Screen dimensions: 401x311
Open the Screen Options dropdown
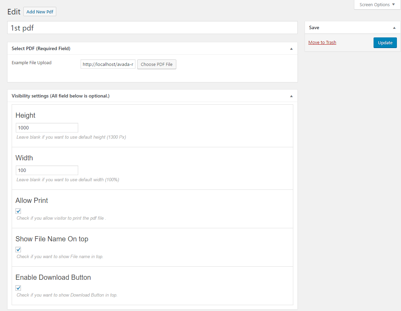click(x=377, y=5)
